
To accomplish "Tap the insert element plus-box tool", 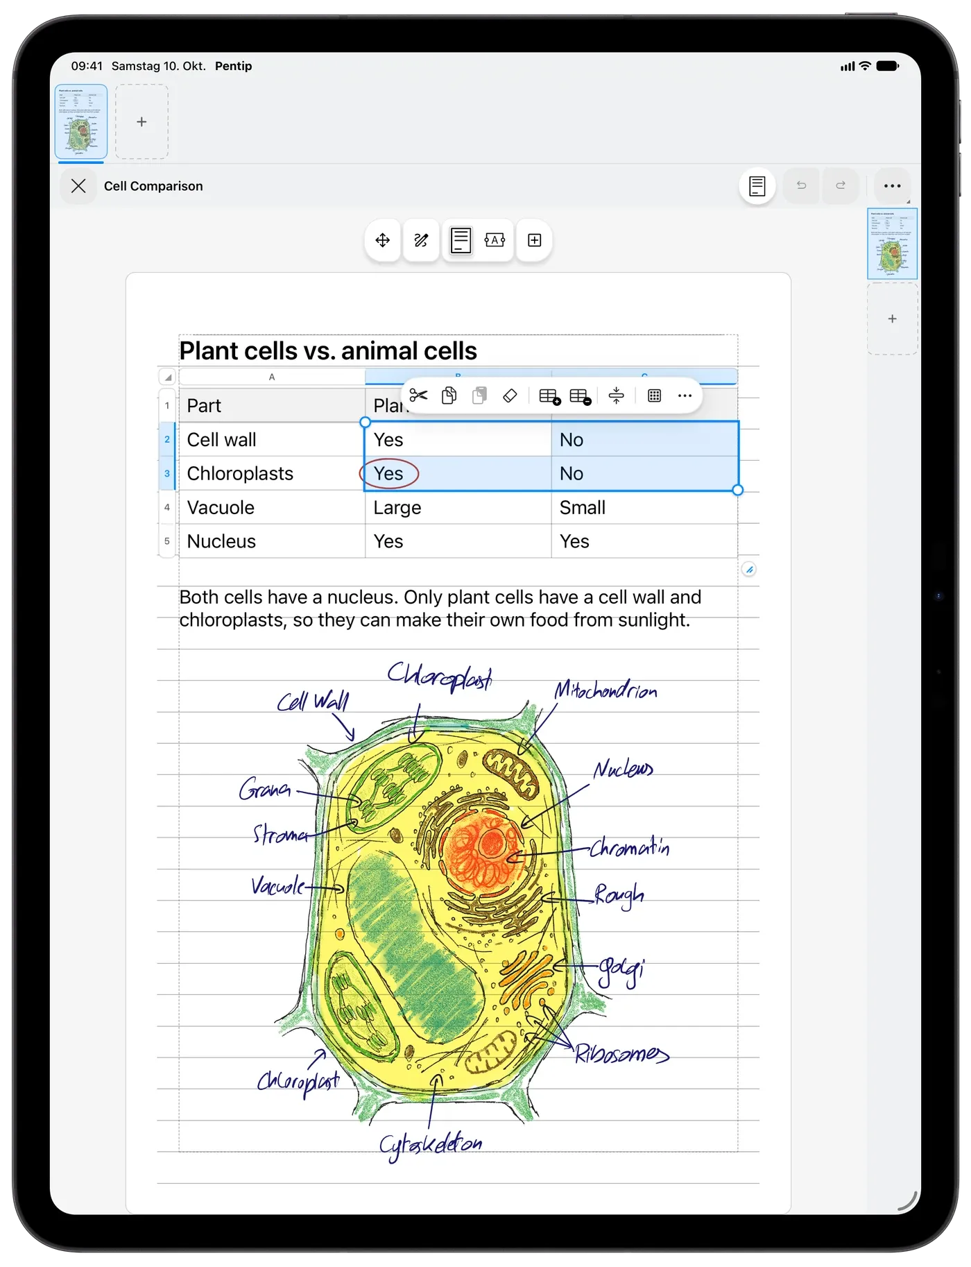I will (x=534, y=240).
